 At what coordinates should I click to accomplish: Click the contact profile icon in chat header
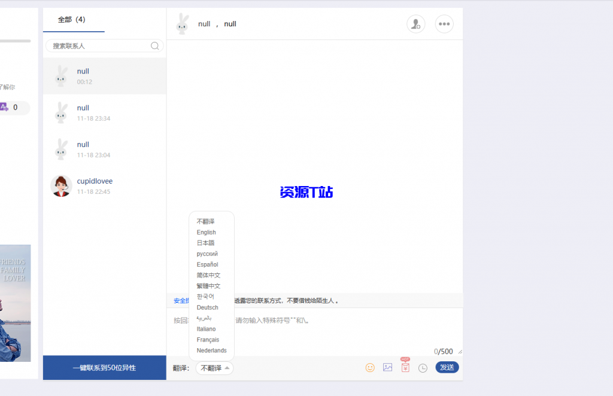tap(415, 24)
